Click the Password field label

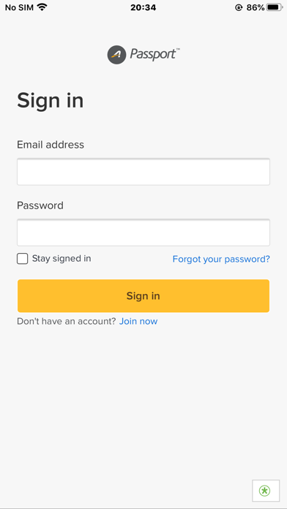tap(40, 206)
